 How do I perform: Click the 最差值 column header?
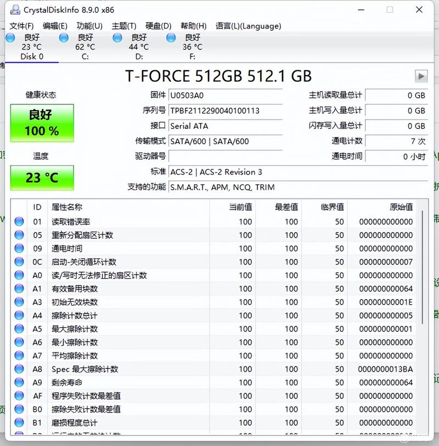pyautogui.click(x=279, y=207)
